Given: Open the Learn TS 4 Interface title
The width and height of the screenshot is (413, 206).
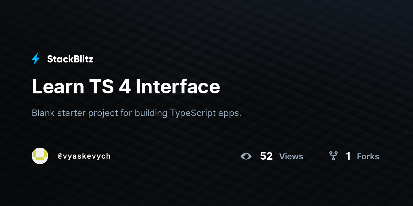Looking at the screenshot, I should pos(126,87).
